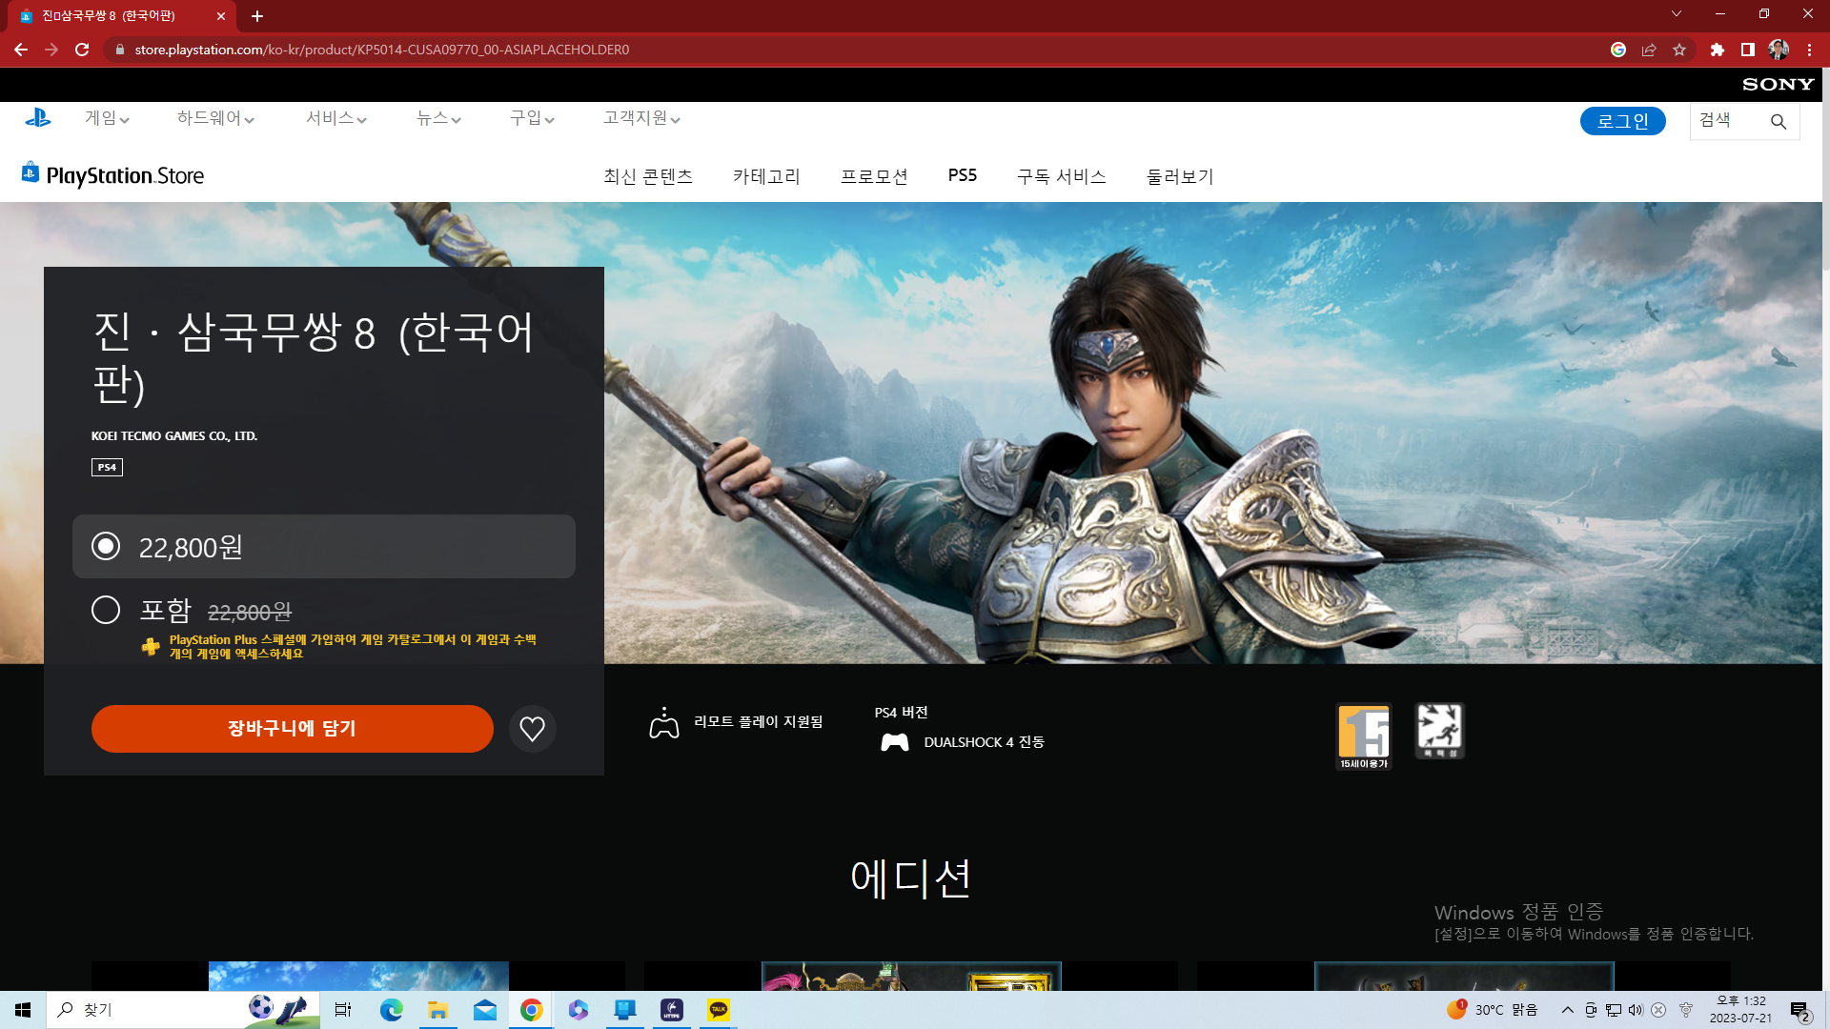
Task: Click the DUALSHOCK 4 controller icon
Action: (x=894, y=742)
